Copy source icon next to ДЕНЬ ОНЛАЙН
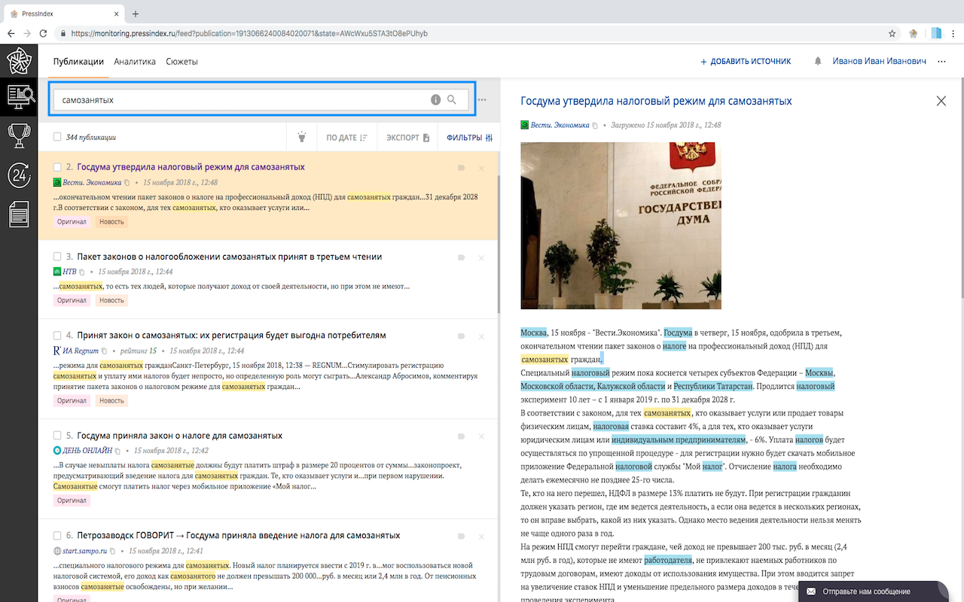This screenshot has height=602, width=964. click(119, 451)
